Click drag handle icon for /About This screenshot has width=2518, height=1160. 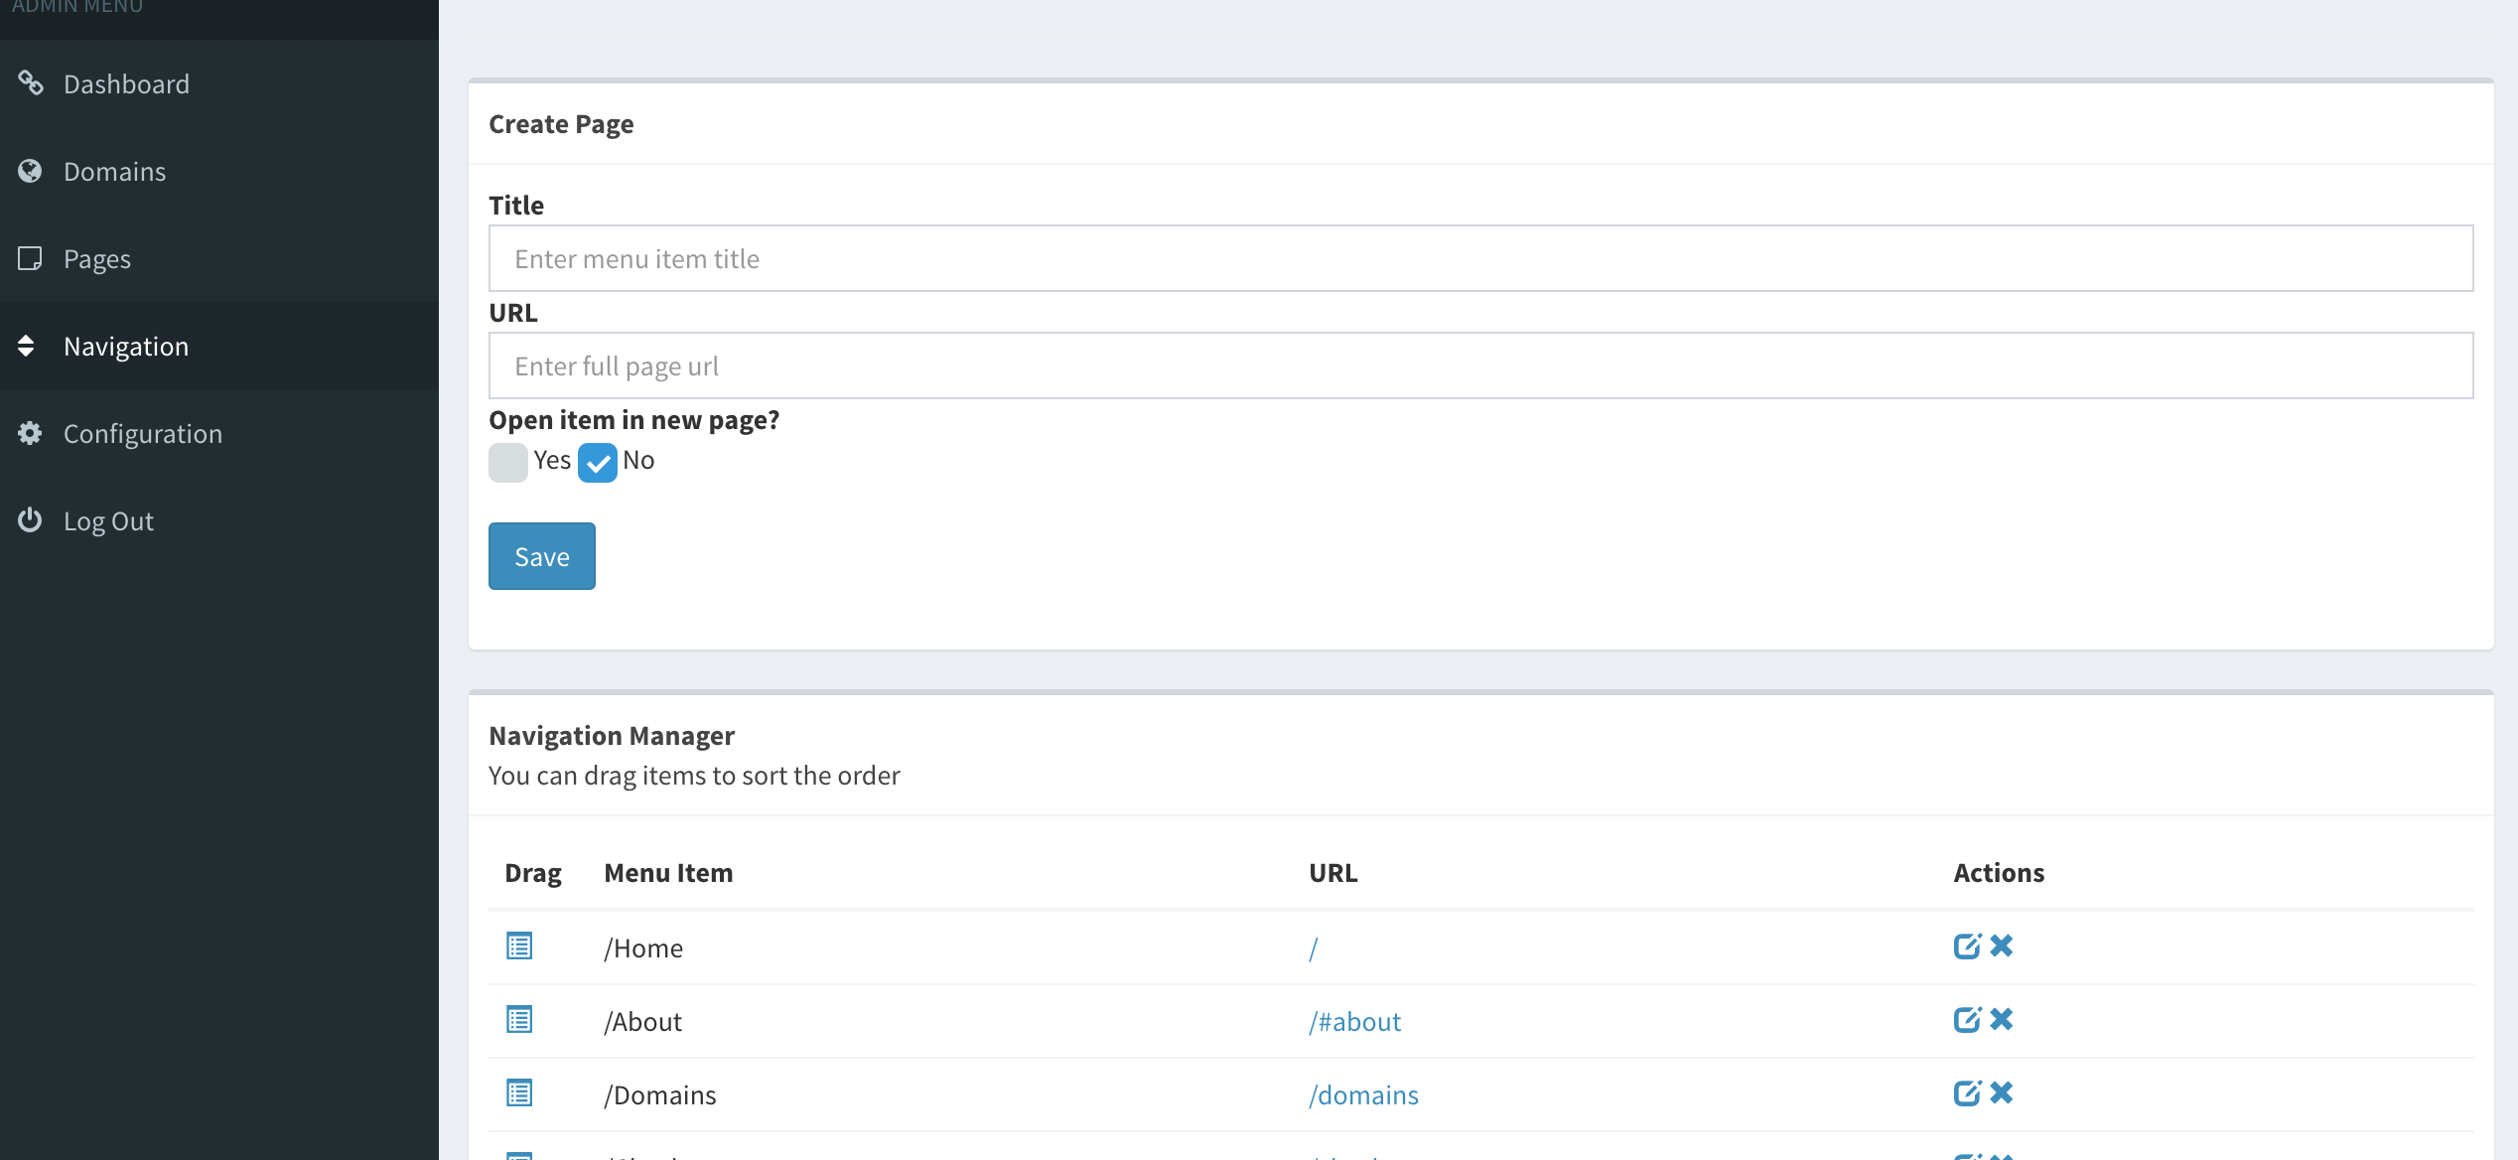[519, 1020]
